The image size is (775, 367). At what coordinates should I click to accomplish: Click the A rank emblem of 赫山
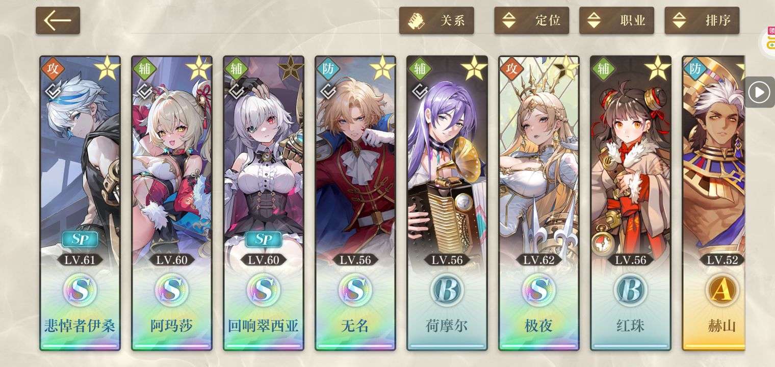(722, 290)
